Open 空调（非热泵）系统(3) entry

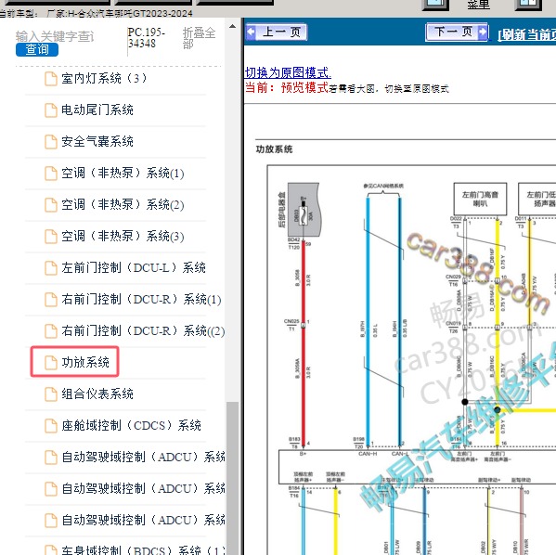123,236
